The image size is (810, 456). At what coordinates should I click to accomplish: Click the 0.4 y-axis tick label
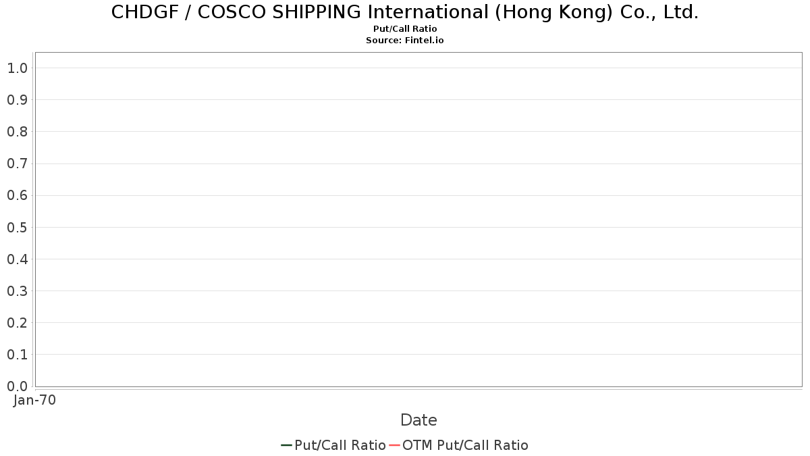[18, 259]
